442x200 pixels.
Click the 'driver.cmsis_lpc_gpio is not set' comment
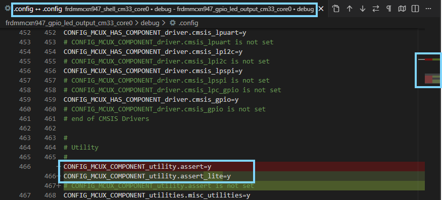(x=172, y=90)
